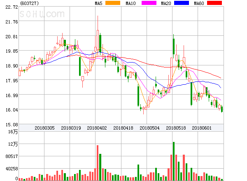The height and width of the screenshot is (181, 247).
Task: Click the 20180402 date label
Action: click(97, 128)
